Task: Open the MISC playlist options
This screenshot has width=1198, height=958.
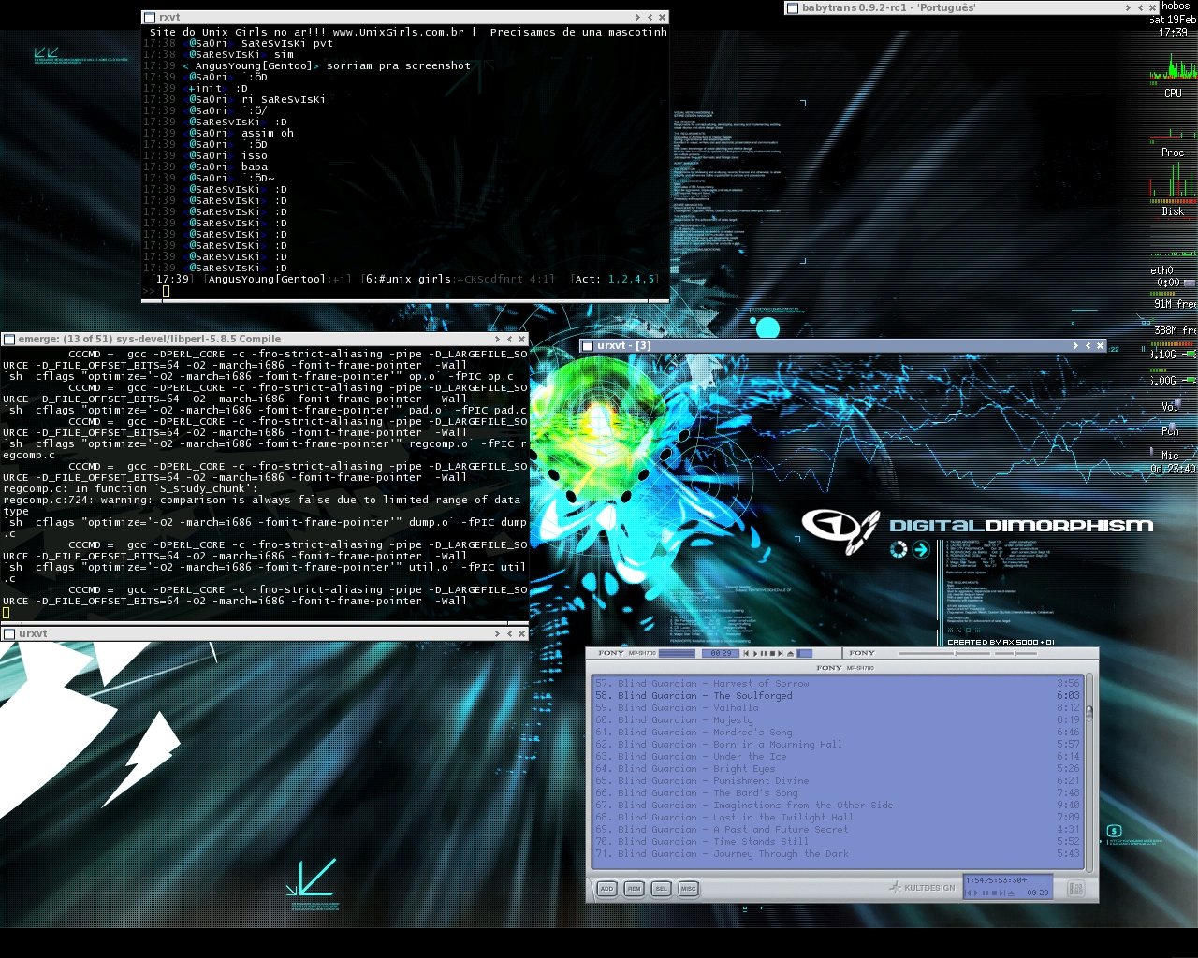Action: point(688,889)
